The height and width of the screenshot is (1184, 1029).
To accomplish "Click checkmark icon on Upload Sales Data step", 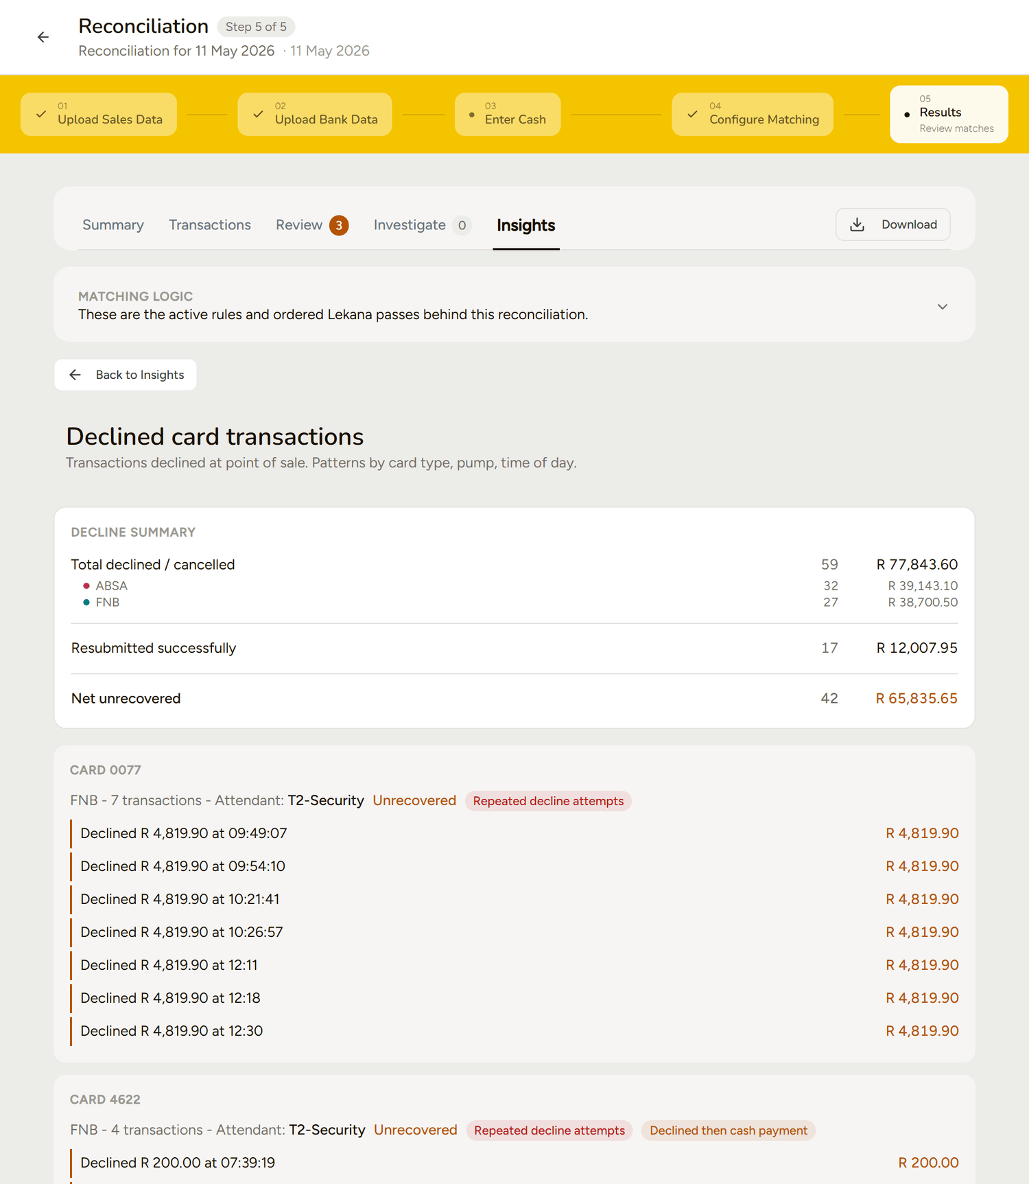I will [x=41, y=114].
